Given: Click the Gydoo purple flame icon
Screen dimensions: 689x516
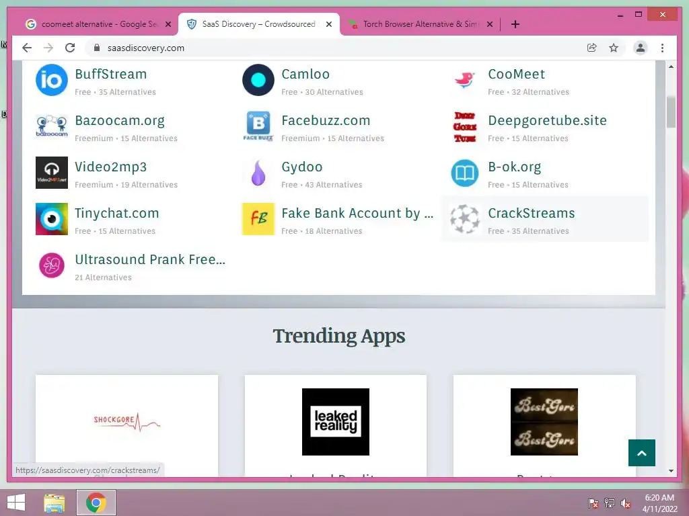Looking at the screenshot, I should (x=258, y=173).
